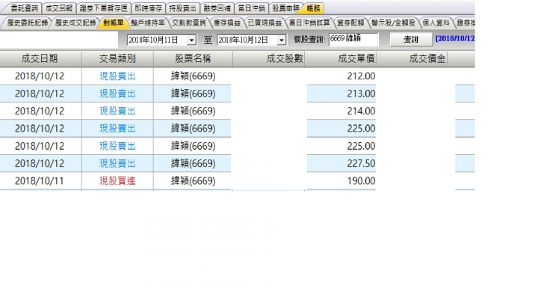
Task: Open the 庫存損益 sub-tab
Action: (x=227, y=23)
